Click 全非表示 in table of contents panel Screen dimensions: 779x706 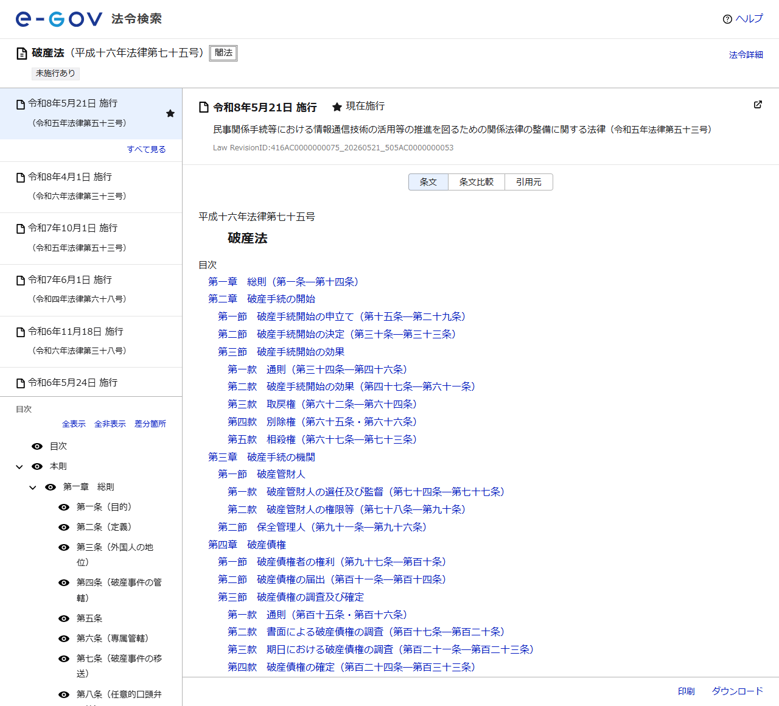point(110,424)
